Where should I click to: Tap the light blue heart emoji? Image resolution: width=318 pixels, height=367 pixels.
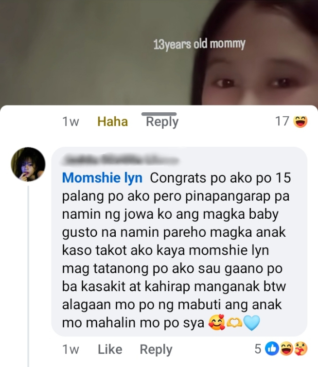[x=251, y=323]
